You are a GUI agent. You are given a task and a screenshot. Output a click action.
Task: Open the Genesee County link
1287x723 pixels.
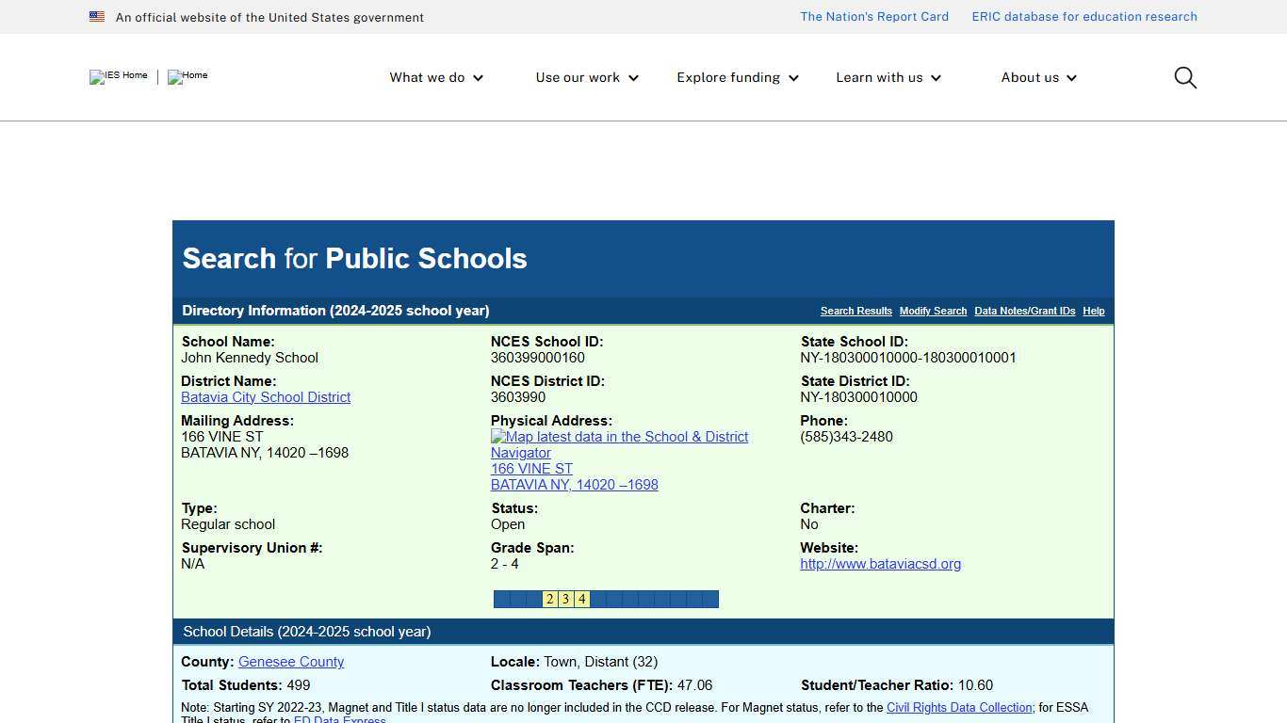tap(291, 662)
